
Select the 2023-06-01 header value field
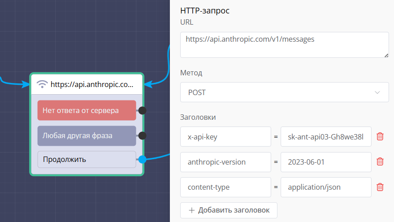point(325,162)
